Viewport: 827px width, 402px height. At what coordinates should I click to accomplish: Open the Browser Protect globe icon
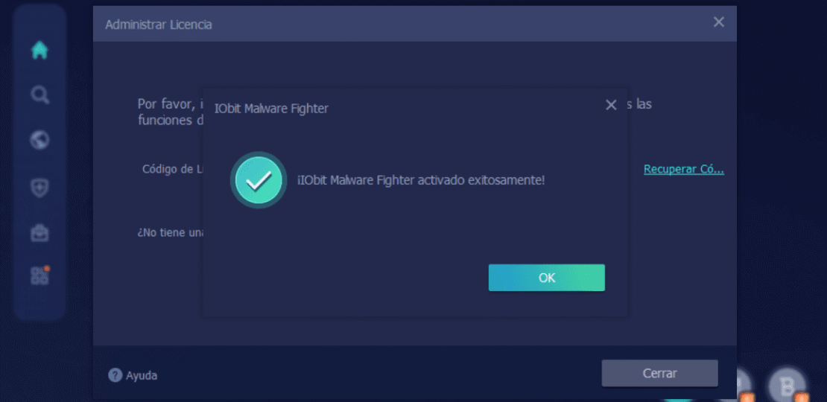[x=39, y=140]
